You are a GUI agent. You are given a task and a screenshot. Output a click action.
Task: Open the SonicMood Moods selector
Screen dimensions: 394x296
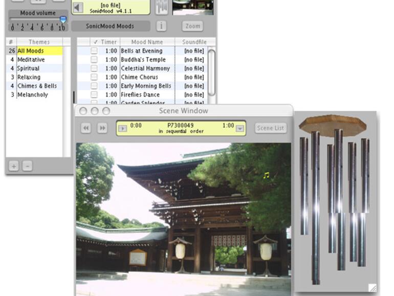click(x=110, y=26)
